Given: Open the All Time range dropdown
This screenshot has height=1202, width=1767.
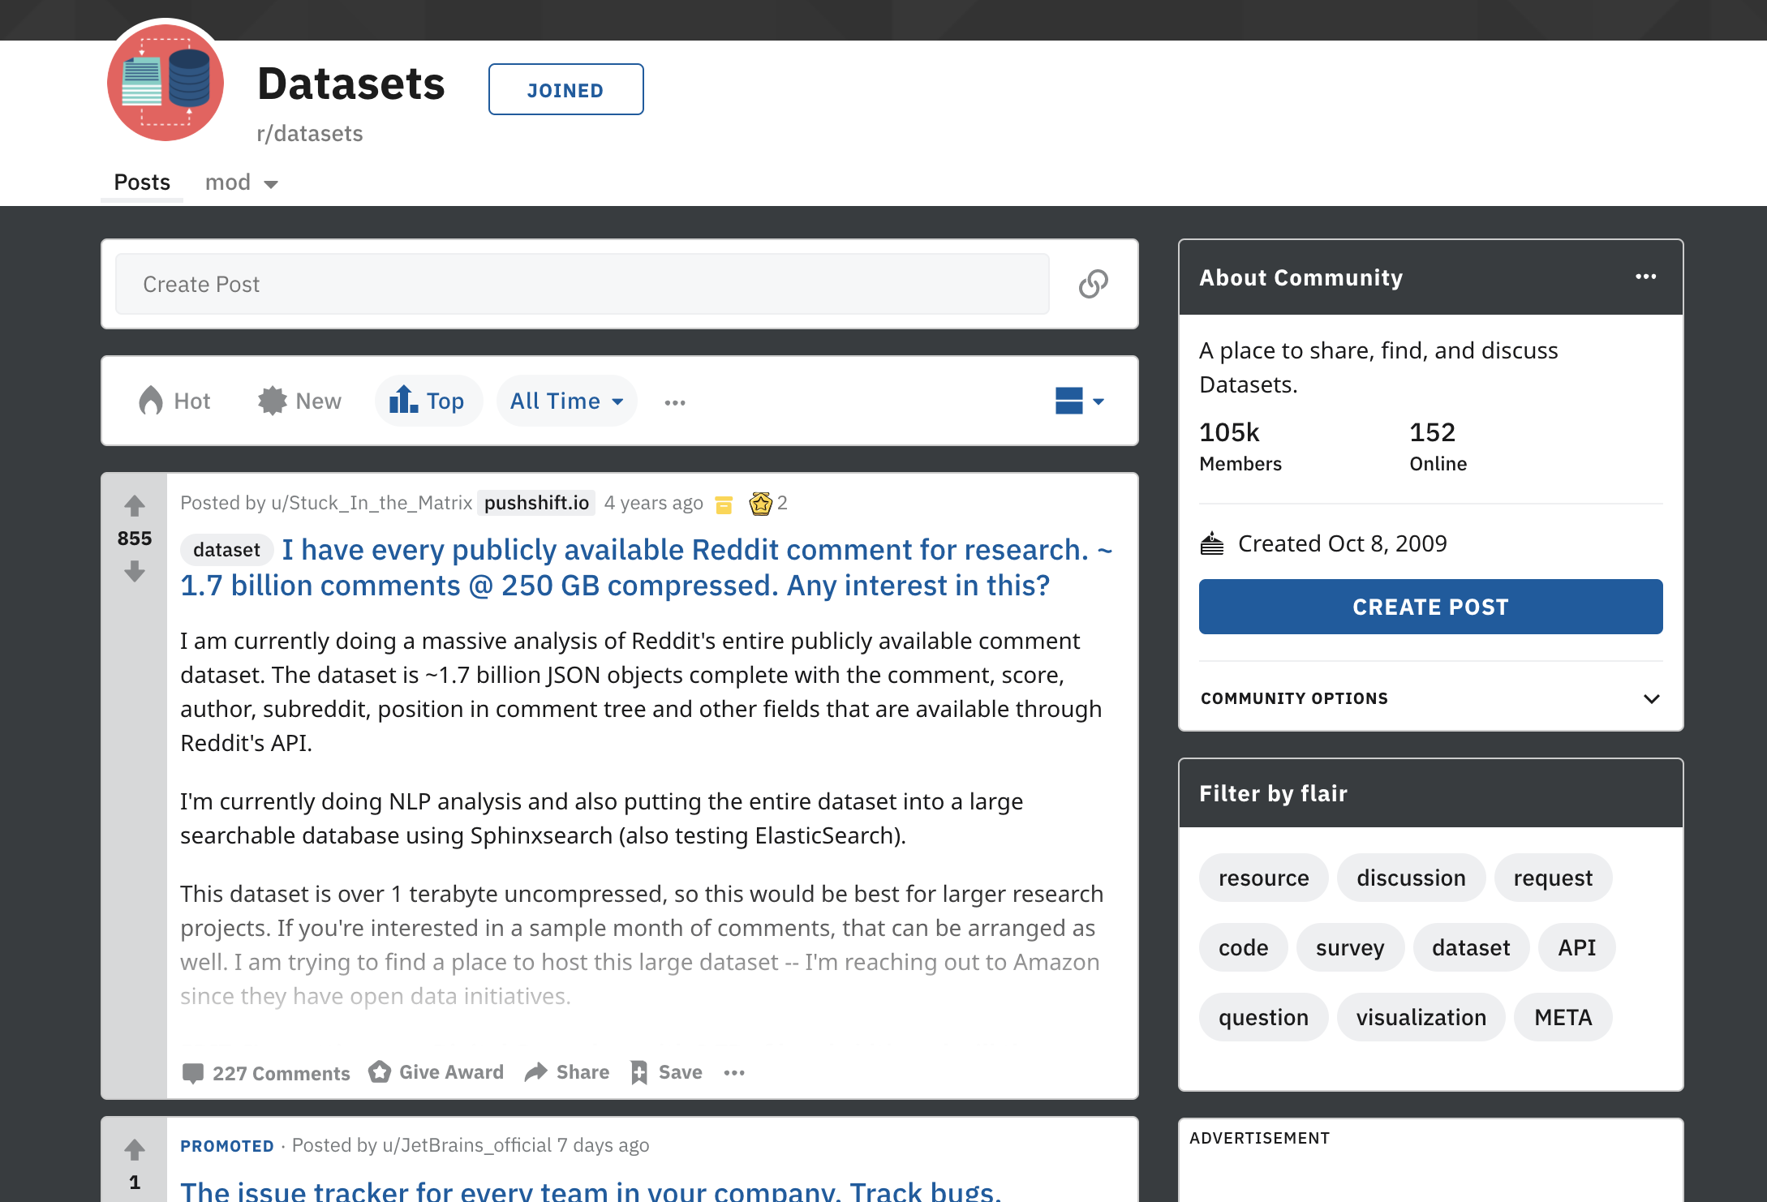Looking at the screenshot, I should pos(566,401).
